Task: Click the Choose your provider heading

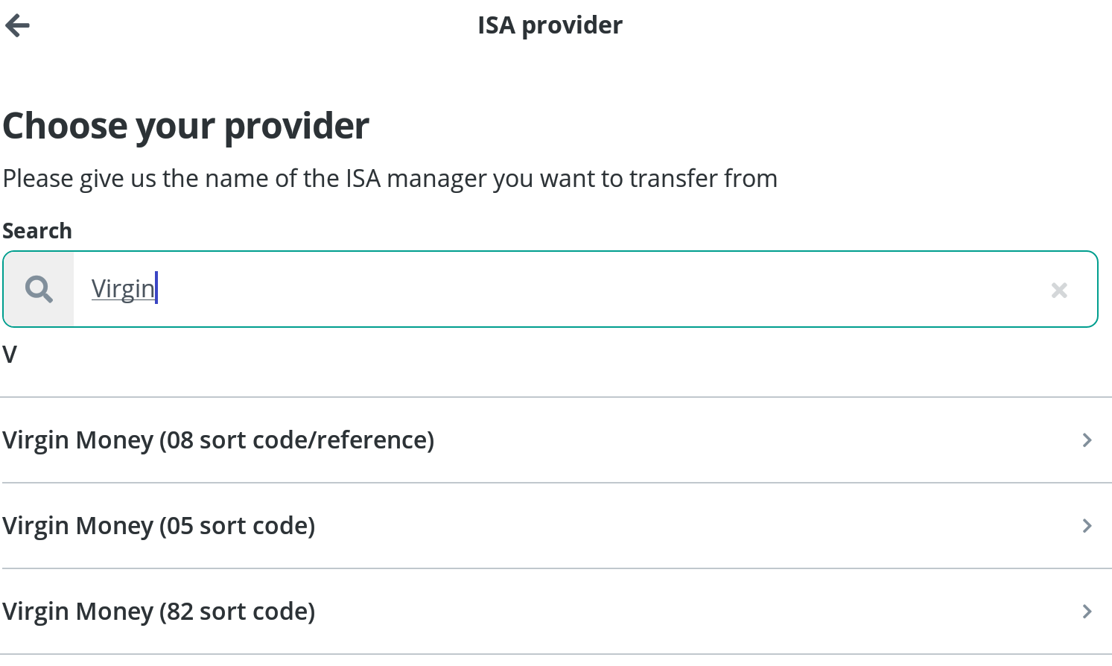Action: click(x=186, y=126)
